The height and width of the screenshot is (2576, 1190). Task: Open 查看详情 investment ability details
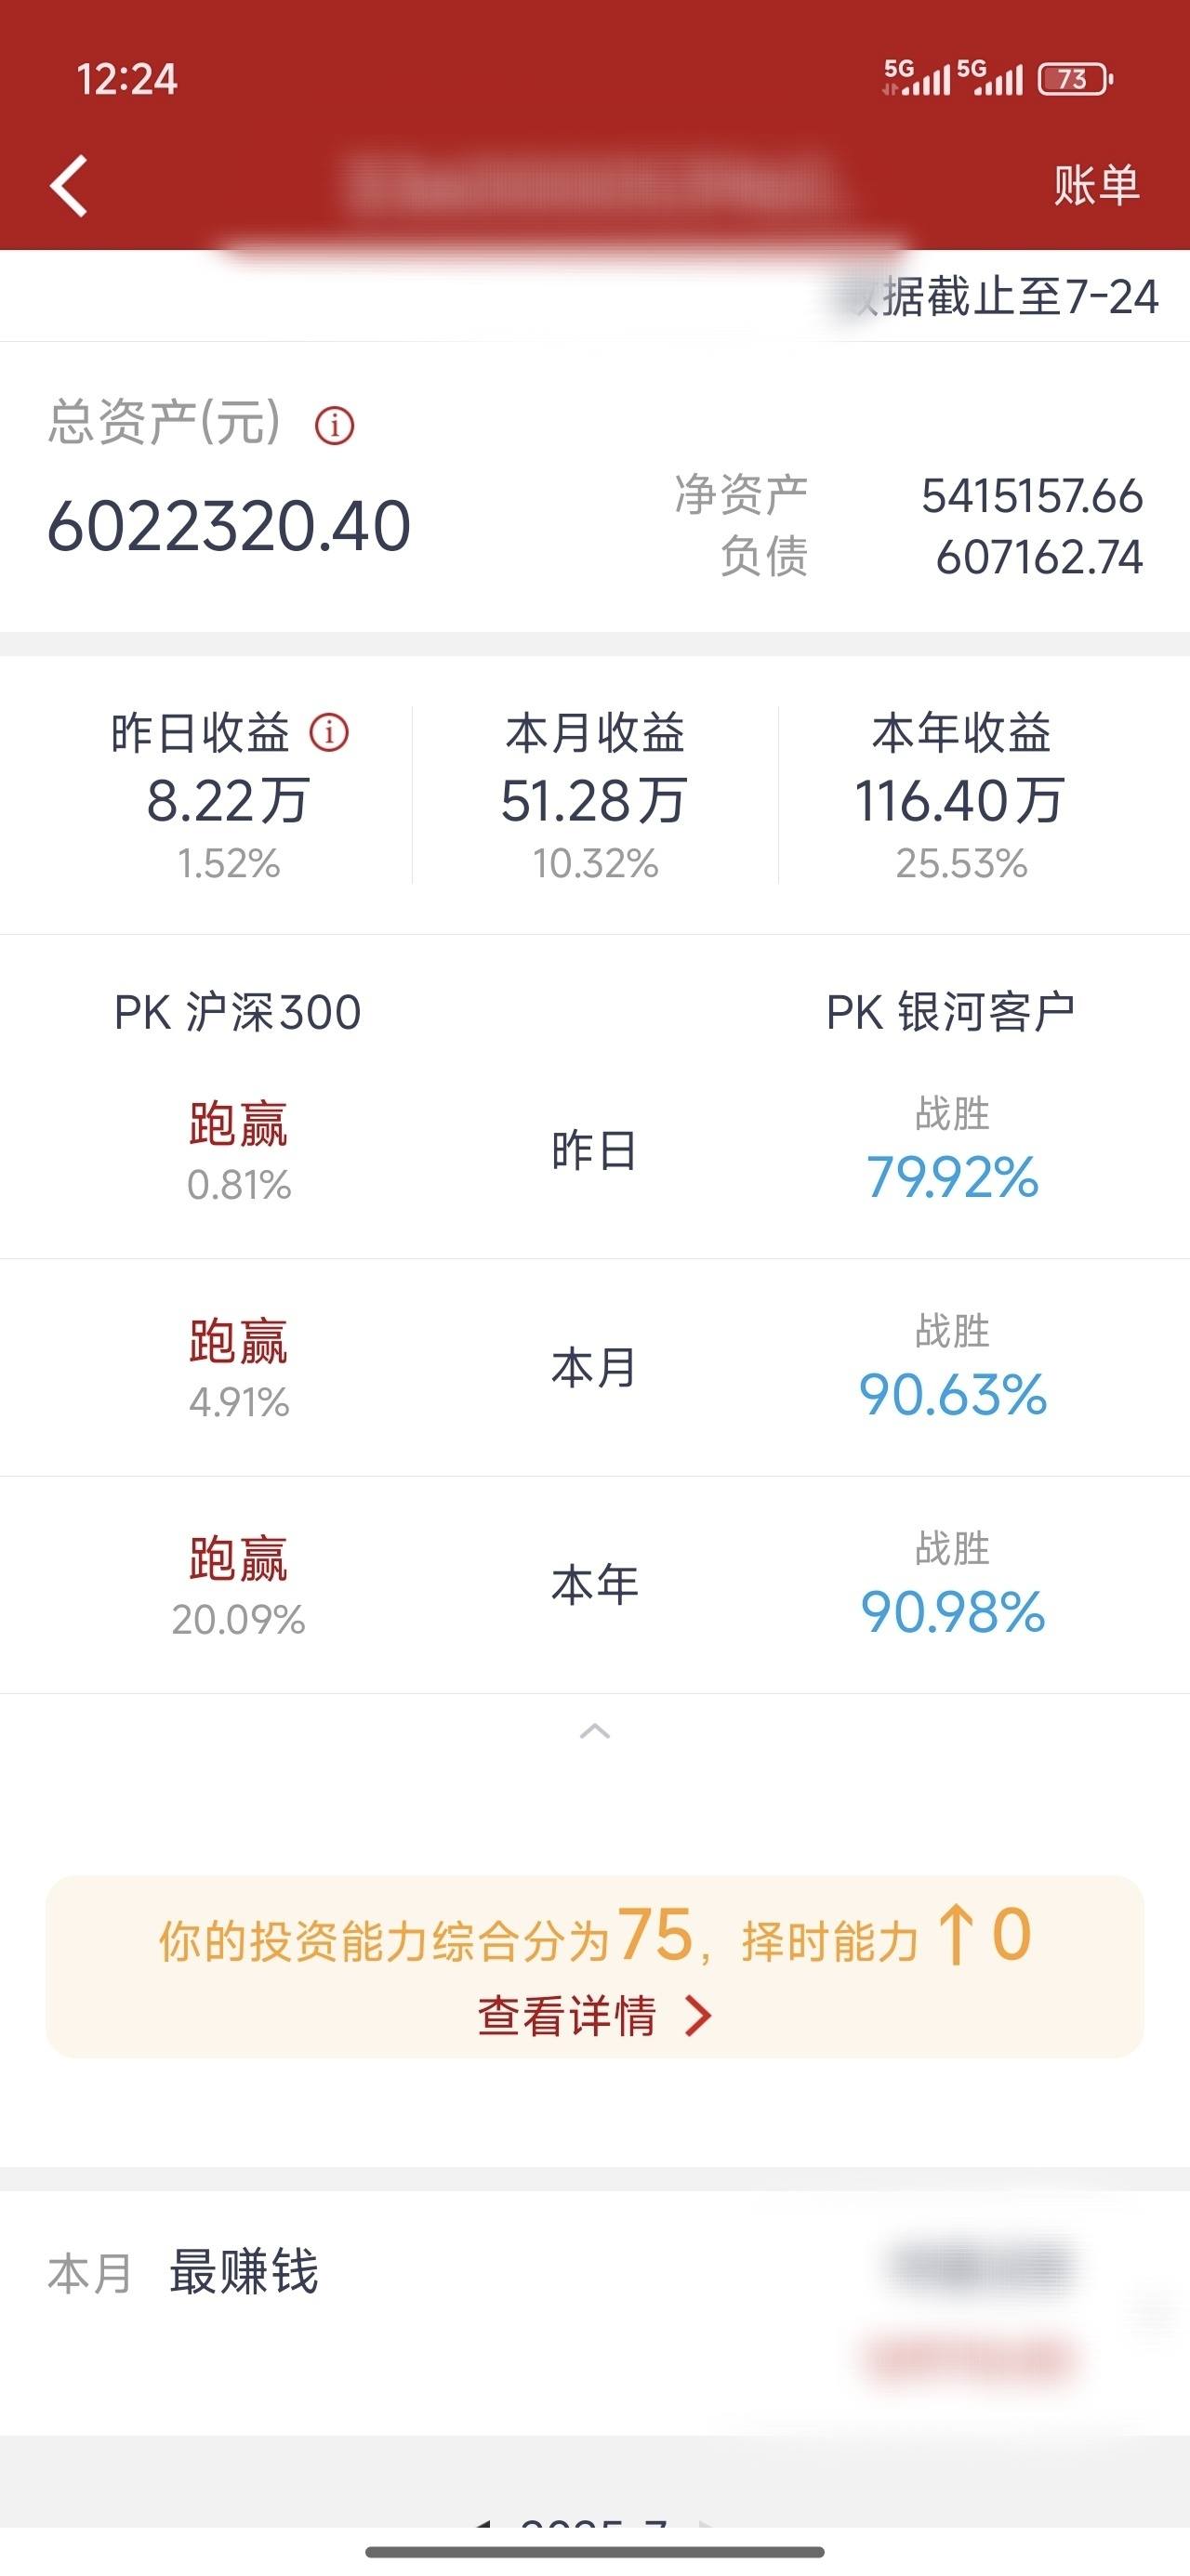pos(566,2016)
